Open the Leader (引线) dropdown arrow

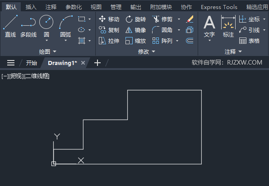pyautogui.click(x=264, y=30)
